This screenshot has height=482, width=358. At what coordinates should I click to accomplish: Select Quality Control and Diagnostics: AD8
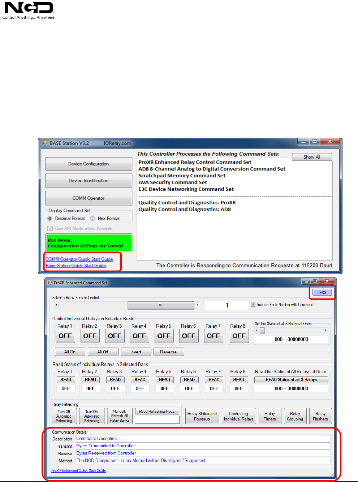pos(185,209)
